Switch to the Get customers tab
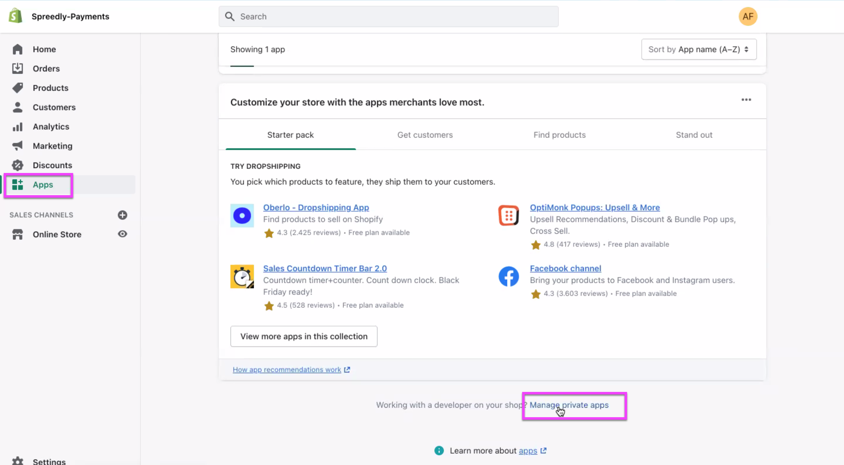The image size is (844, 465). 425,135
